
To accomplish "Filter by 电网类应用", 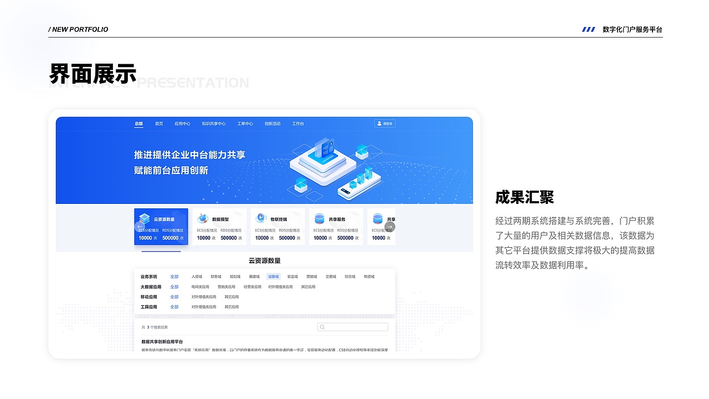I will pos(201,287).
